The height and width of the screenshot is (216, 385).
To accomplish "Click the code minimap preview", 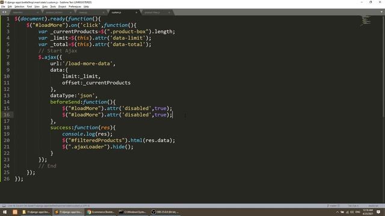I will point(366,20).
